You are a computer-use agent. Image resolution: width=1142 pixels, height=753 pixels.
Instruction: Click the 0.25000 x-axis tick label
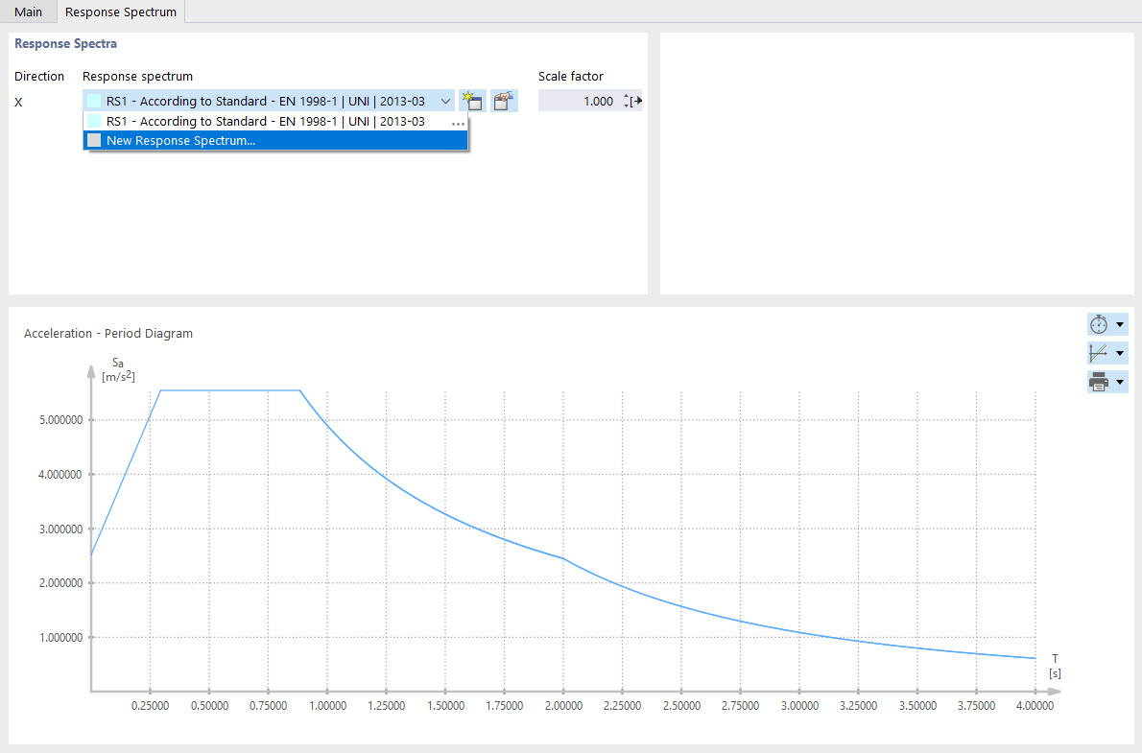[150, 706]
